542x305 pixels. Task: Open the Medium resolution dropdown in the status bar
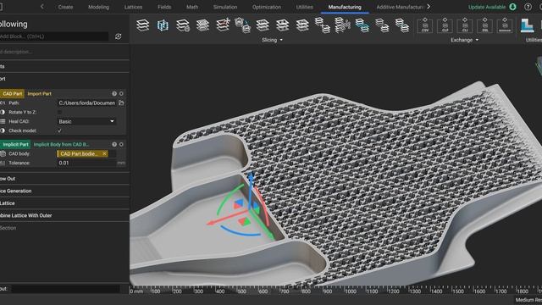coord(528,300)
